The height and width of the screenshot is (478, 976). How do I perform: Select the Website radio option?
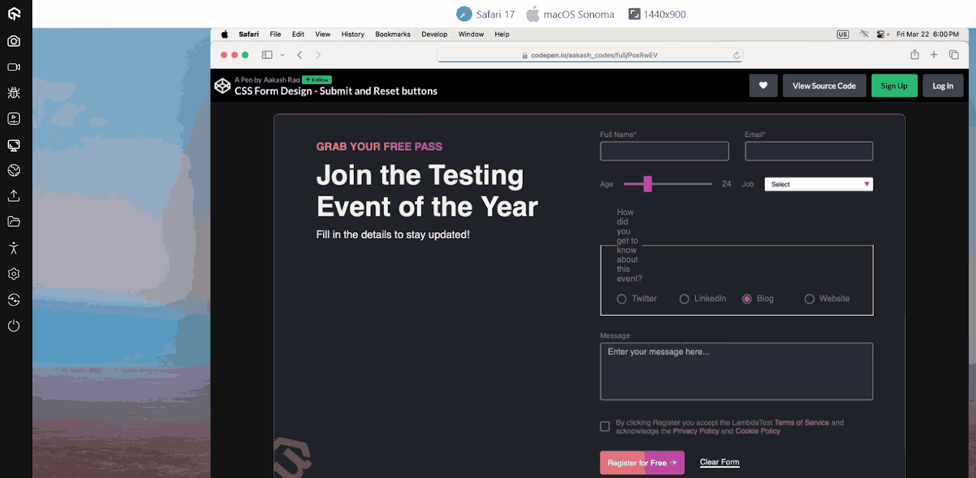pos(809,299)
